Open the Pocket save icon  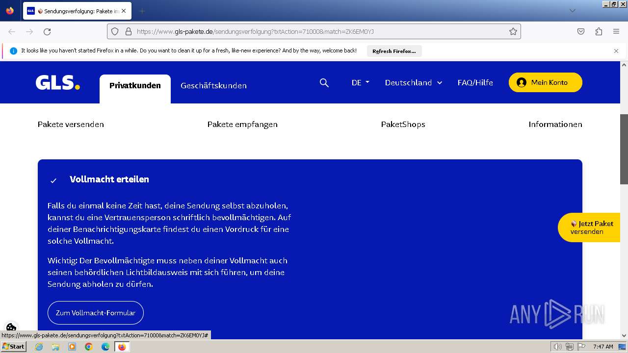point(581,31)
